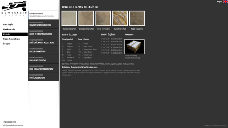Select Ürünler in the left navigation
The width and height of the screenshot is (228, 128).
coord(7,34)
